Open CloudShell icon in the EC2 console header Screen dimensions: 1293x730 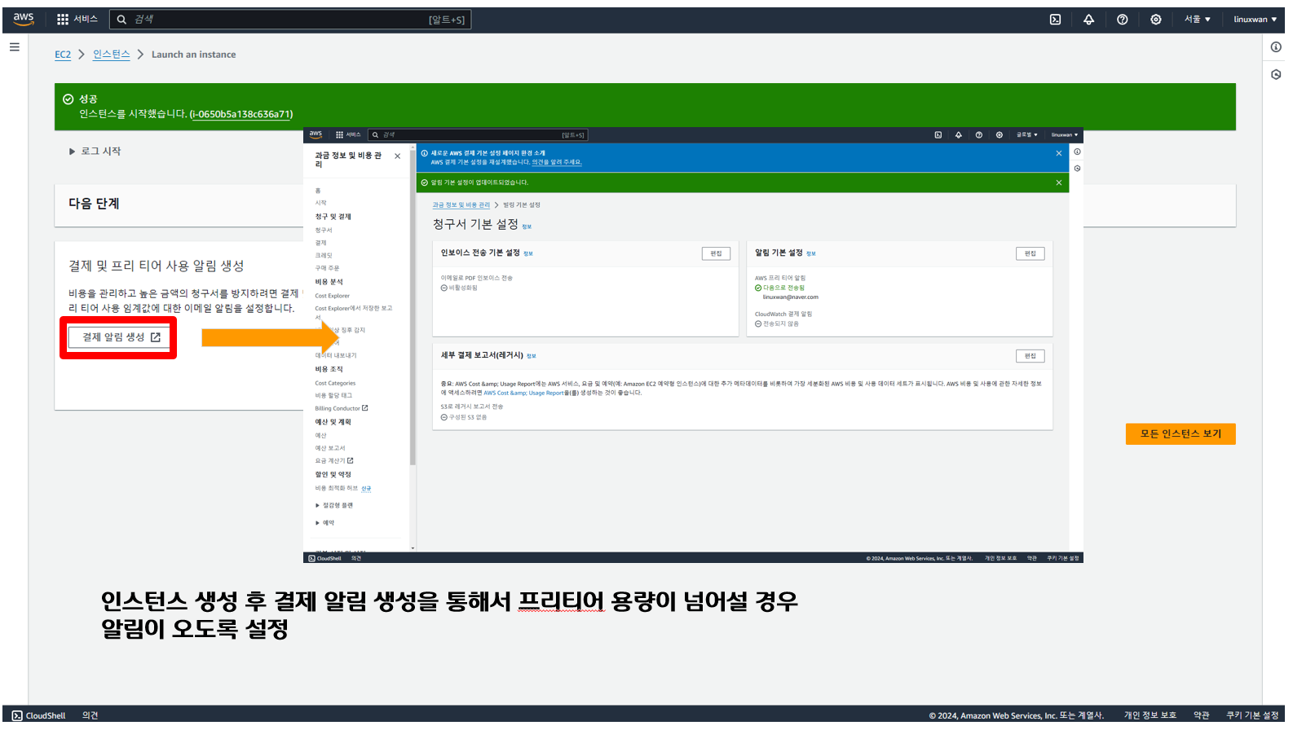tap(1055, 20)
